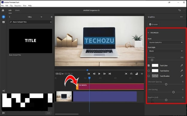Open the Graphics panel three-dot menu

coord(181,17)
